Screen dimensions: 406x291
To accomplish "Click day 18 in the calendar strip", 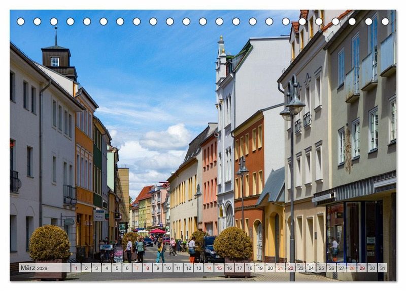I will coord(249,268).
